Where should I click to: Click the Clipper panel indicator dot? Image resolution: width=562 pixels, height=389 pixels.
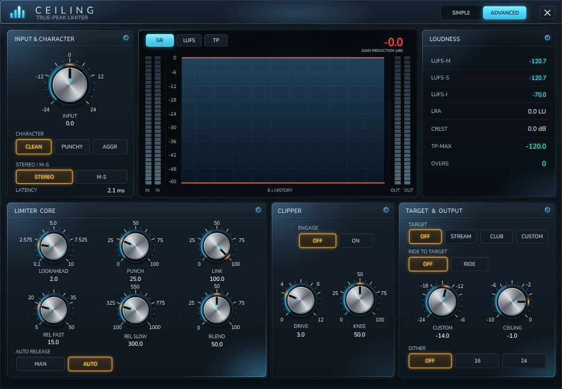coord(386,210)
